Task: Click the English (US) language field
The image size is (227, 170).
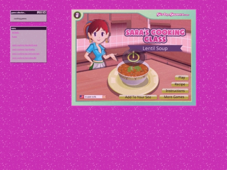Action: 92,97
